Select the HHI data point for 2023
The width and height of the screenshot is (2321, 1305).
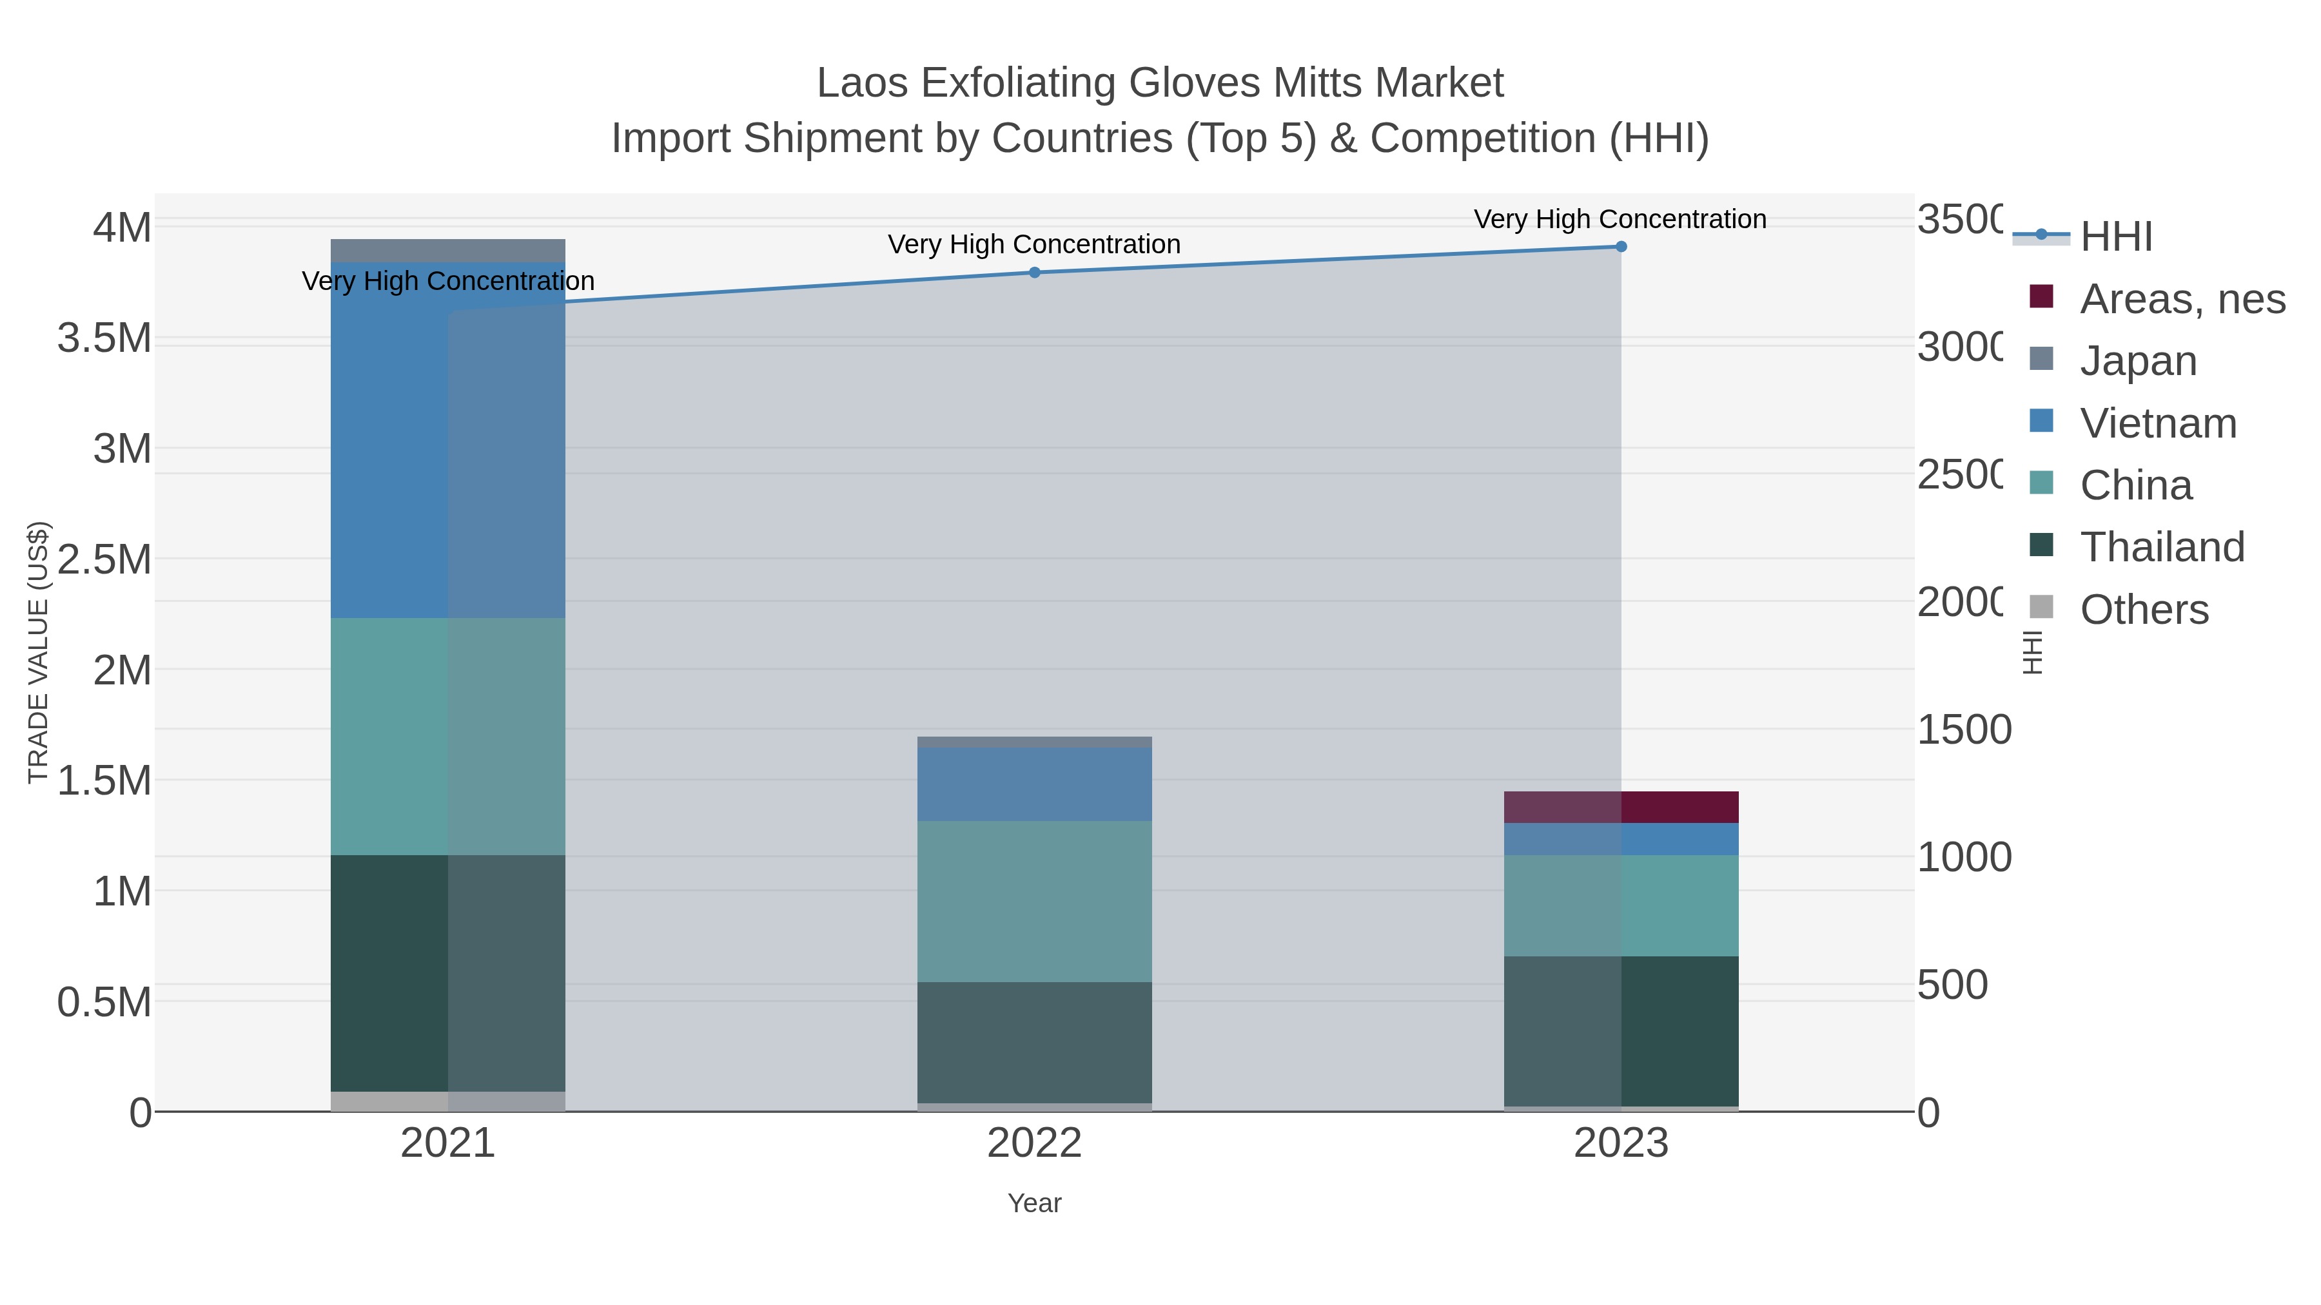(1621, 246)
